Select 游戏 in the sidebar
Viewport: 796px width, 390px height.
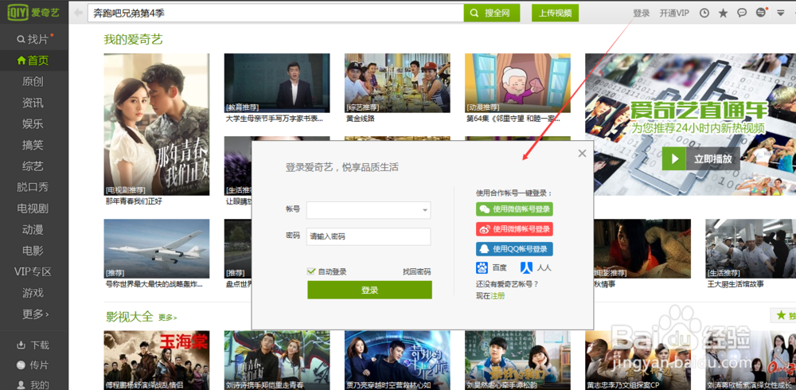coord(34,293)
